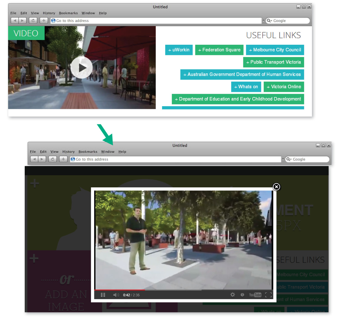342x318 pixels.
Task: Expand the address bar dropdown in upper browser
Action: (263, 21)
